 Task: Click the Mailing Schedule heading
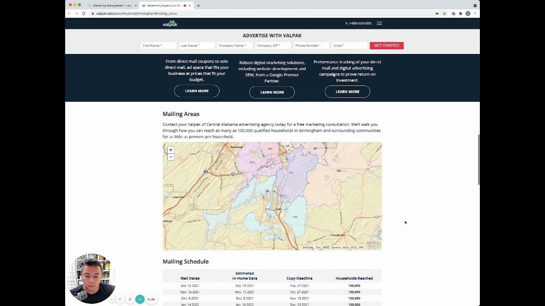186,261
